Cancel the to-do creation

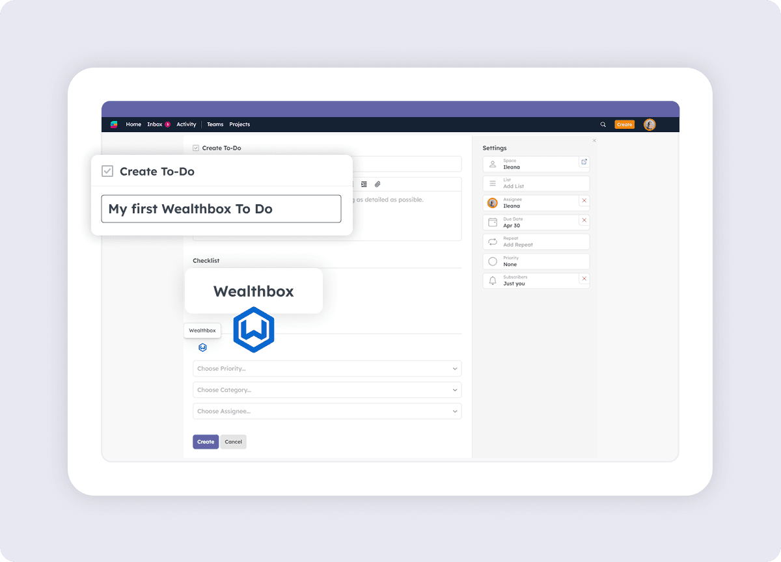tap(233, 442)
